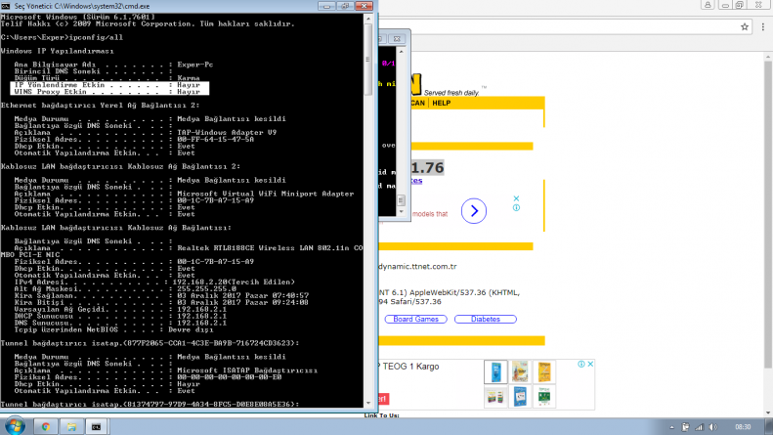The height and width of the screenshot is (435, 773).
Task: Click the 'WINS Proxy Etkin' line in cmd
Action: [109, 92]
